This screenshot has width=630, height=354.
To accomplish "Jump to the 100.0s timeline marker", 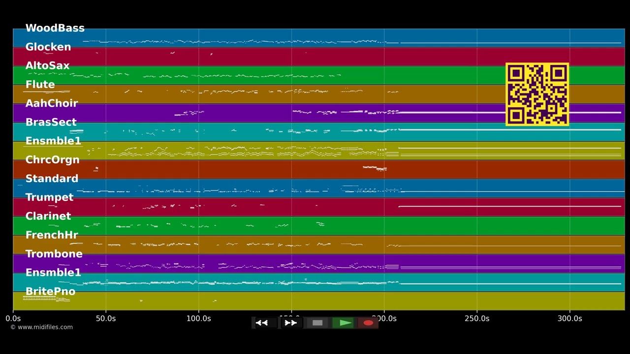I will [199, 319].
